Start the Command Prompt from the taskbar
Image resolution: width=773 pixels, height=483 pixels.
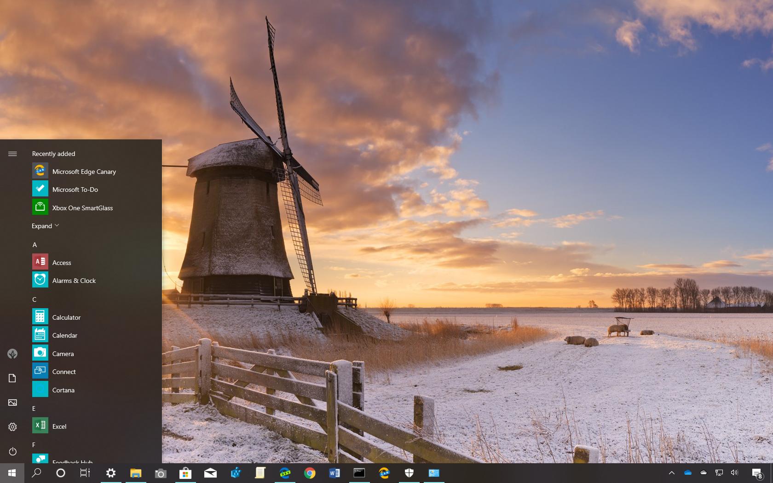coord(359,473)
